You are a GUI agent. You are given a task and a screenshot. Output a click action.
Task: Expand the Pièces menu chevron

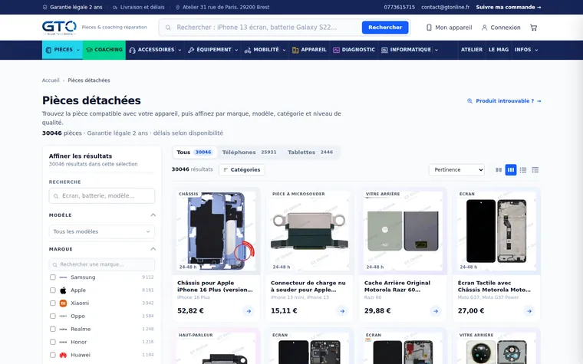coord(78,50)
